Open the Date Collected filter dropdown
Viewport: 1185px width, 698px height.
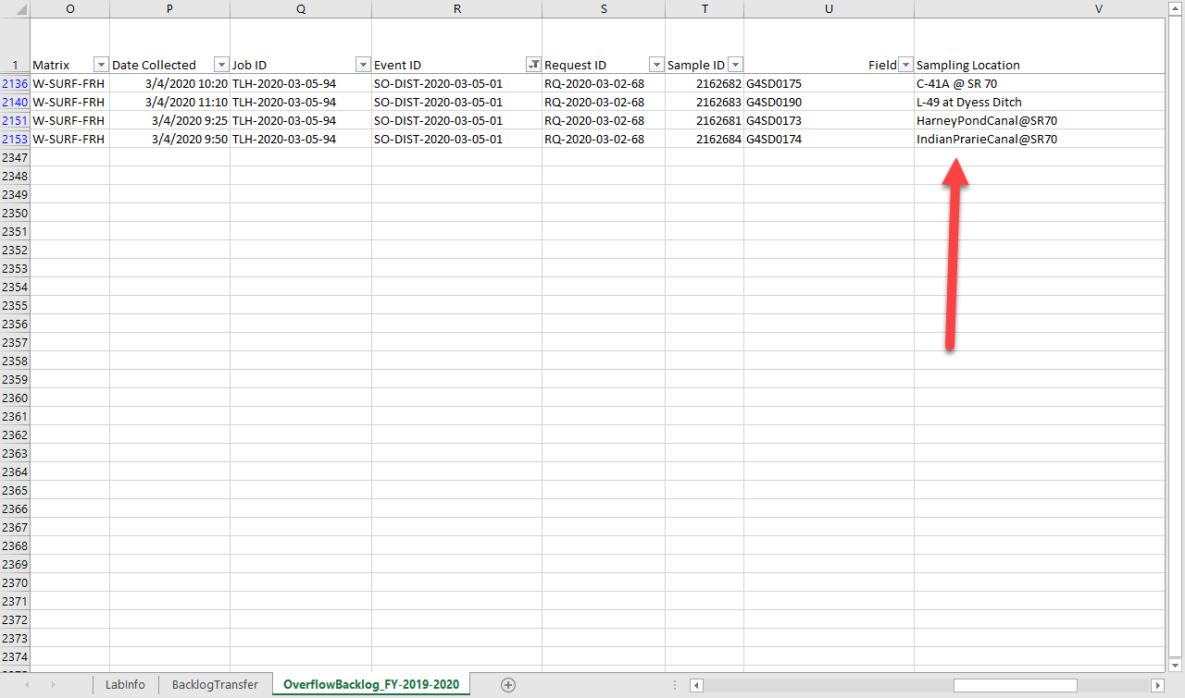click(221, 65)
